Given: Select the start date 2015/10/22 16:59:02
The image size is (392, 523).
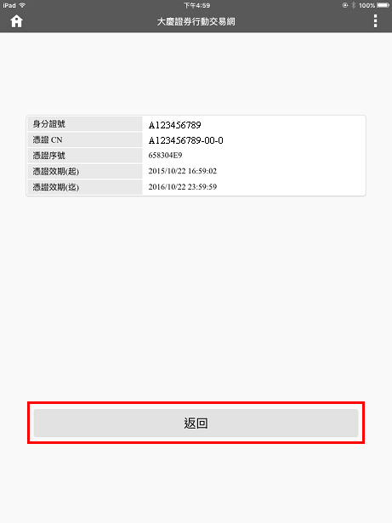Looking at the screenshot, I should tap(183, 171).
